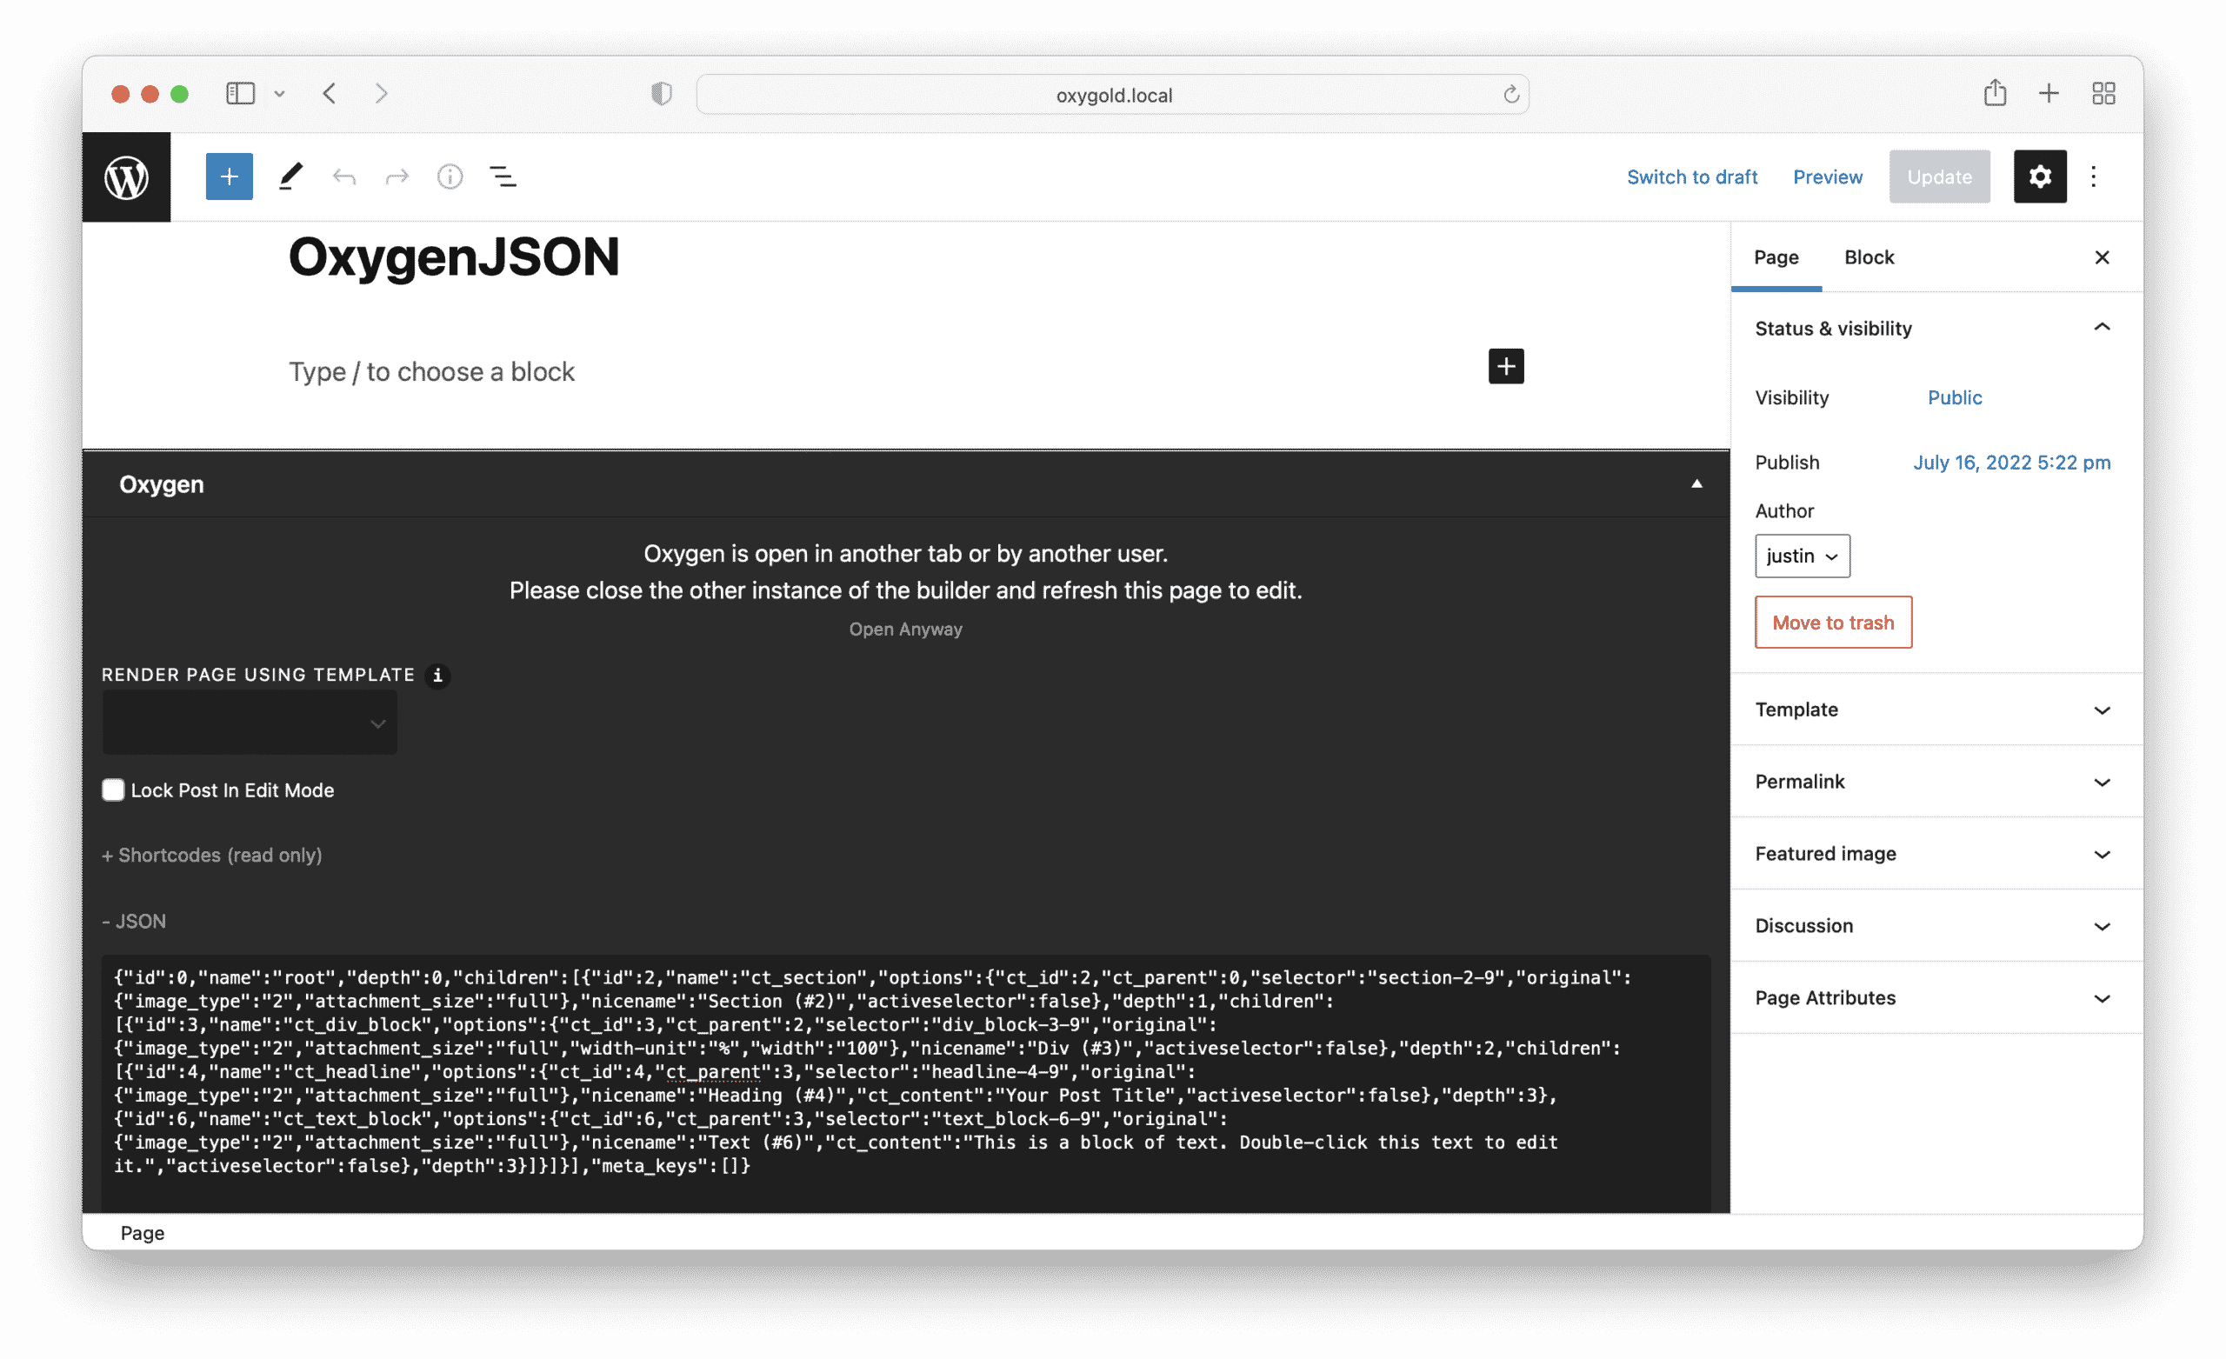Collapse the Oxygen meta box
This screenshot has height=1359, width=2226.
[x=1696, y=485]
